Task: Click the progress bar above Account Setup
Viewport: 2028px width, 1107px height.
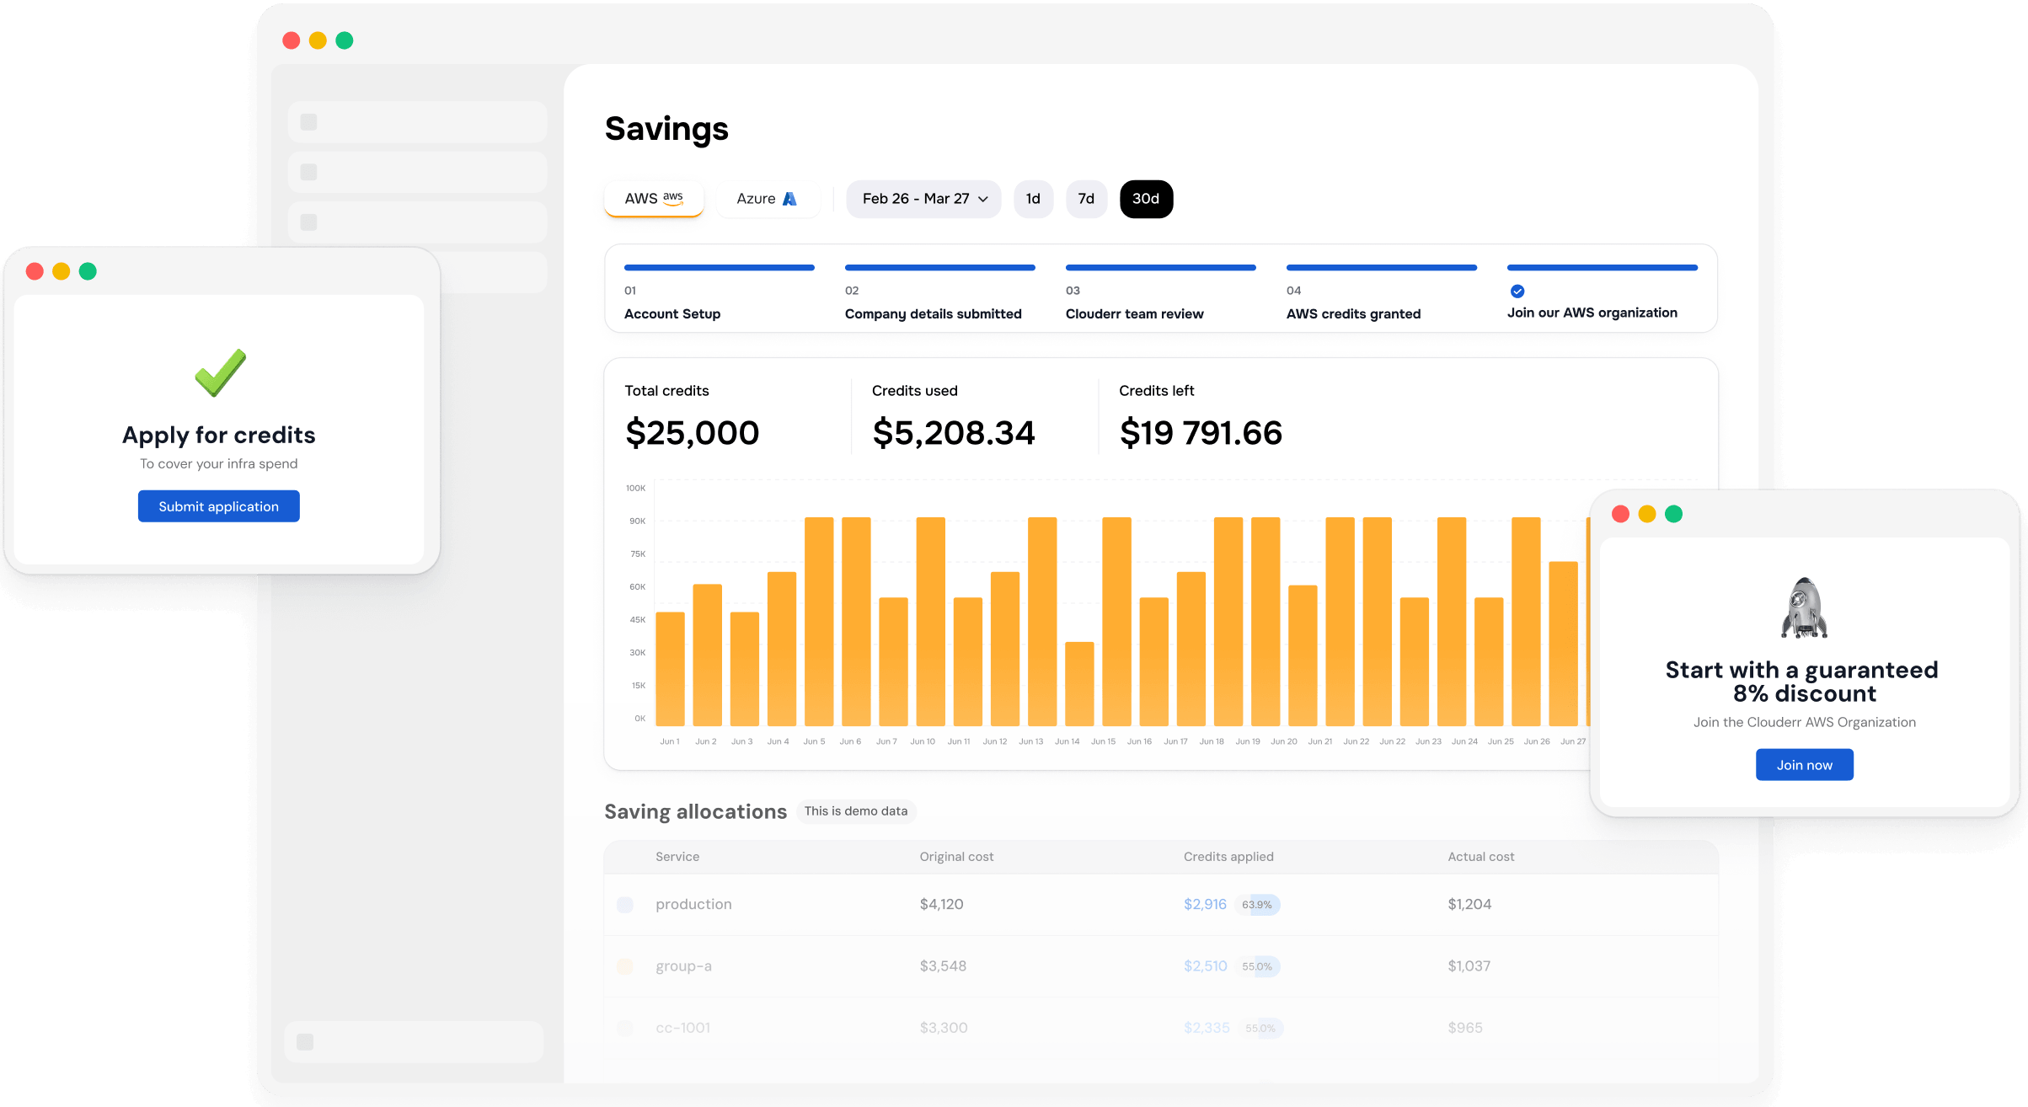Action: point(720,268)
